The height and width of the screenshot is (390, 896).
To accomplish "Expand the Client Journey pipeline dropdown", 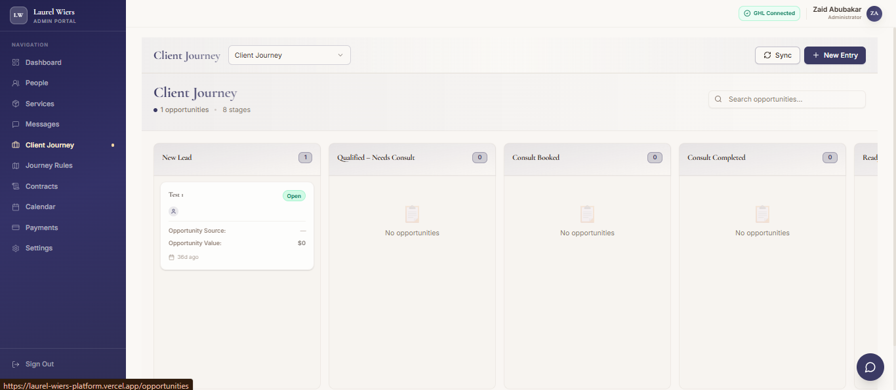I will [289, 55].
